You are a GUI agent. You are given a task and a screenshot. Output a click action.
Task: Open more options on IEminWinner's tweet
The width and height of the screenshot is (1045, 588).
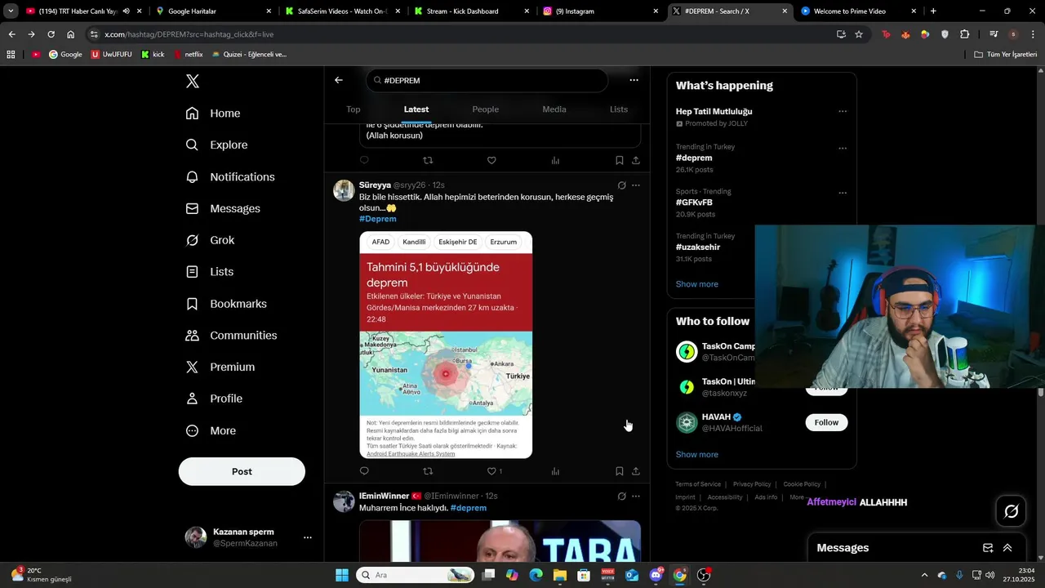pos(636,496)
